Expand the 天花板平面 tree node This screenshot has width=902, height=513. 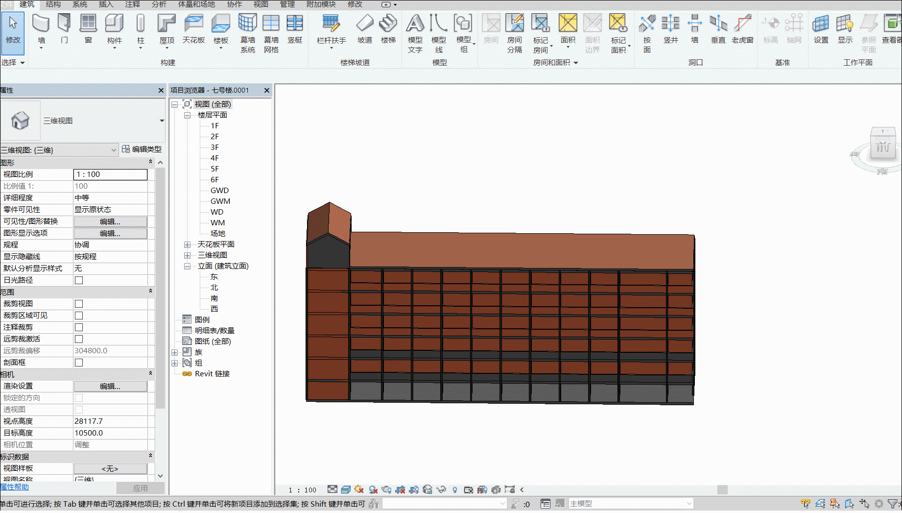[187, 244]
